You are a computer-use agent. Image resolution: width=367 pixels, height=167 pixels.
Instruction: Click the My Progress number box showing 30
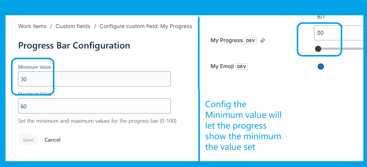coord(339,33)
